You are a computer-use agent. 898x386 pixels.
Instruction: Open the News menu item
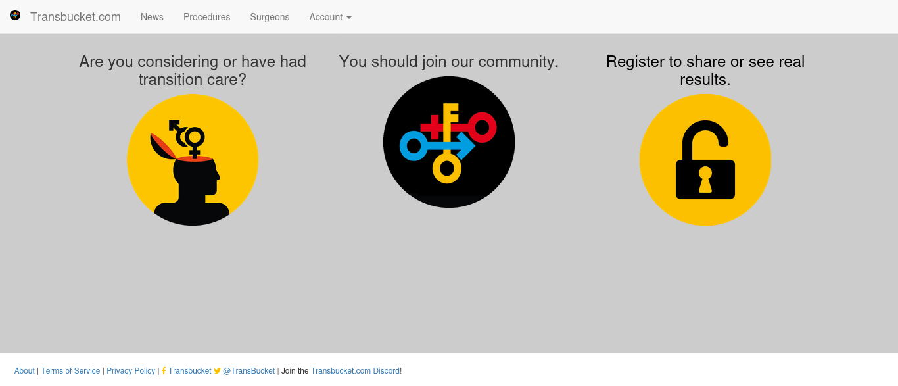[152, 17]
